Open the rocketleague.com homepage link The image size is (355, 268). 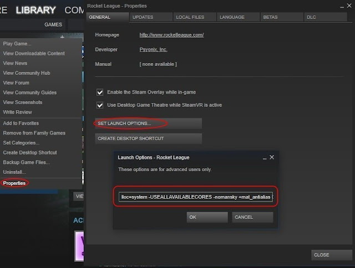click(171, 35)
